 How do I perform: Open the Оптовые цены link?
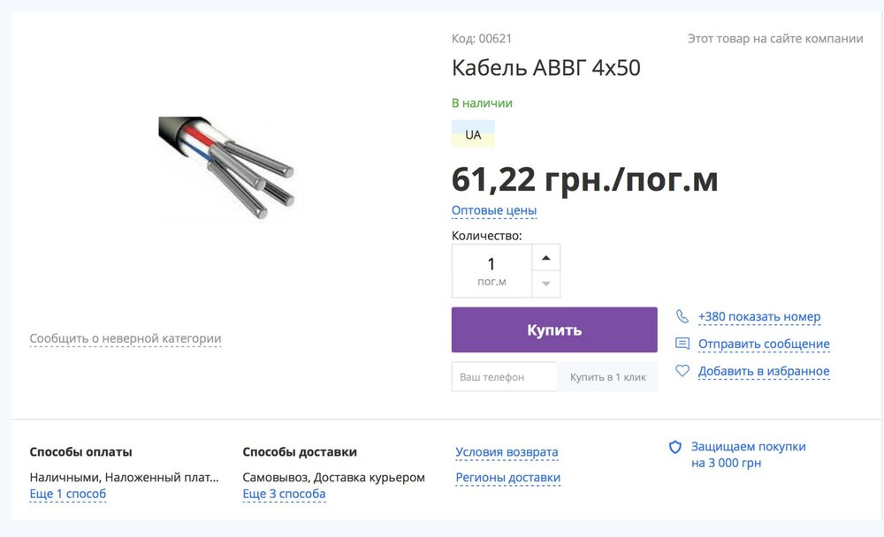pos(494,210)
